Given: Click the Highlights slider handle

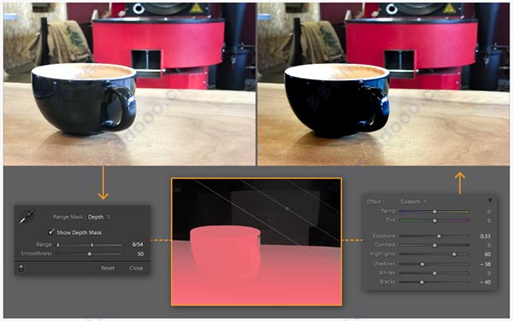Looking at the screenshot, I should [454, 254].
